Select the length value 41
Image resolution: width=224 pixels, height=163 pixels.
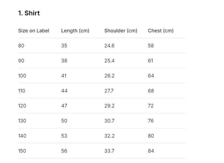coord(64,76)
